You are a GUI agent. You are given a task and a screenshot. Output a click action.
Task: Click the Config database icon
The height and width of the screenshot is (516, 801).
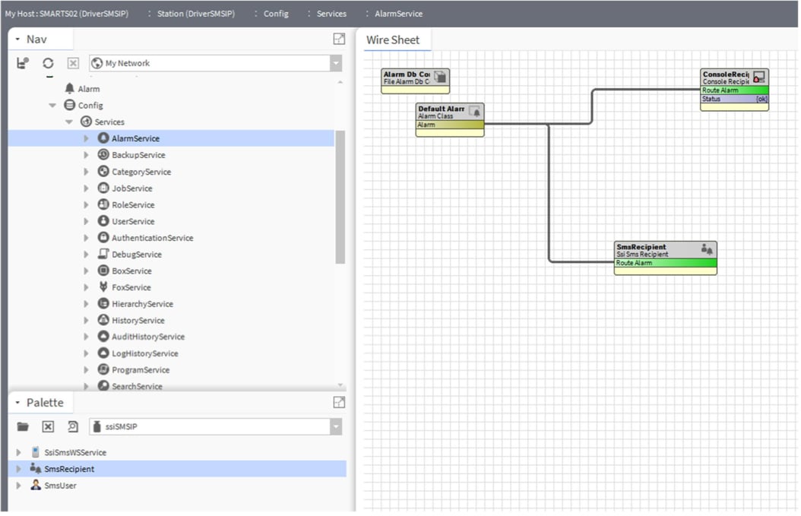pyautogui.click(x=69, y=105)
